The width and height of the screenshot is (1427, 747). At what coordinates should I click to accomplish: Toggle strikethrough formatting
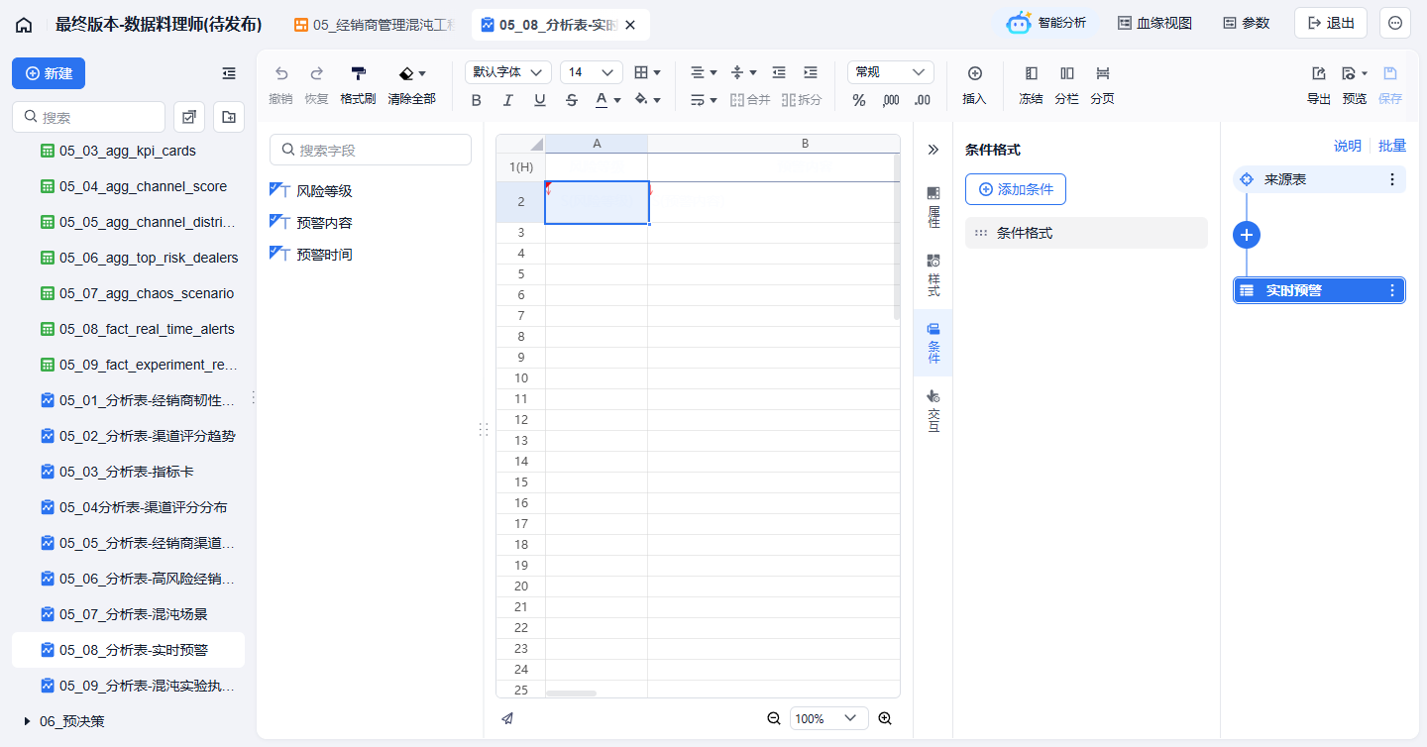(572, 100)
